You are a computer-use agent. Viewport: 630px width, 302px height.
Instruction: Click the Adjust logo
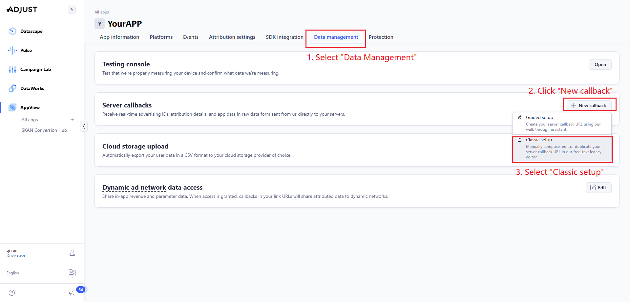[x=22, y=10]
